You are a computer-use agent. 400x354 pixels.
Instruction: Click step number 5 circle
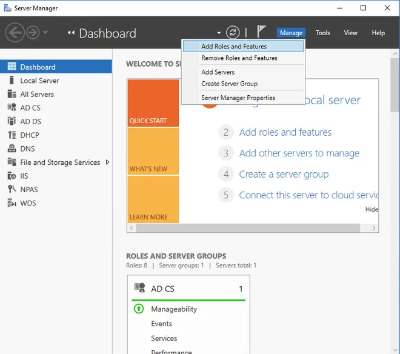point(226,195)
